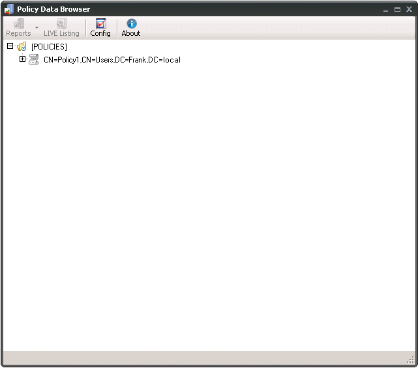Minimize the Policy Data Browser window

385,10
